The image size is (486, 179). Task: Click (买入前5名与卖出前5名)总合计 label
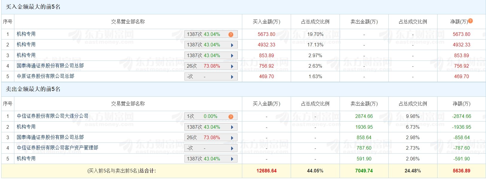tap(122, 171)
